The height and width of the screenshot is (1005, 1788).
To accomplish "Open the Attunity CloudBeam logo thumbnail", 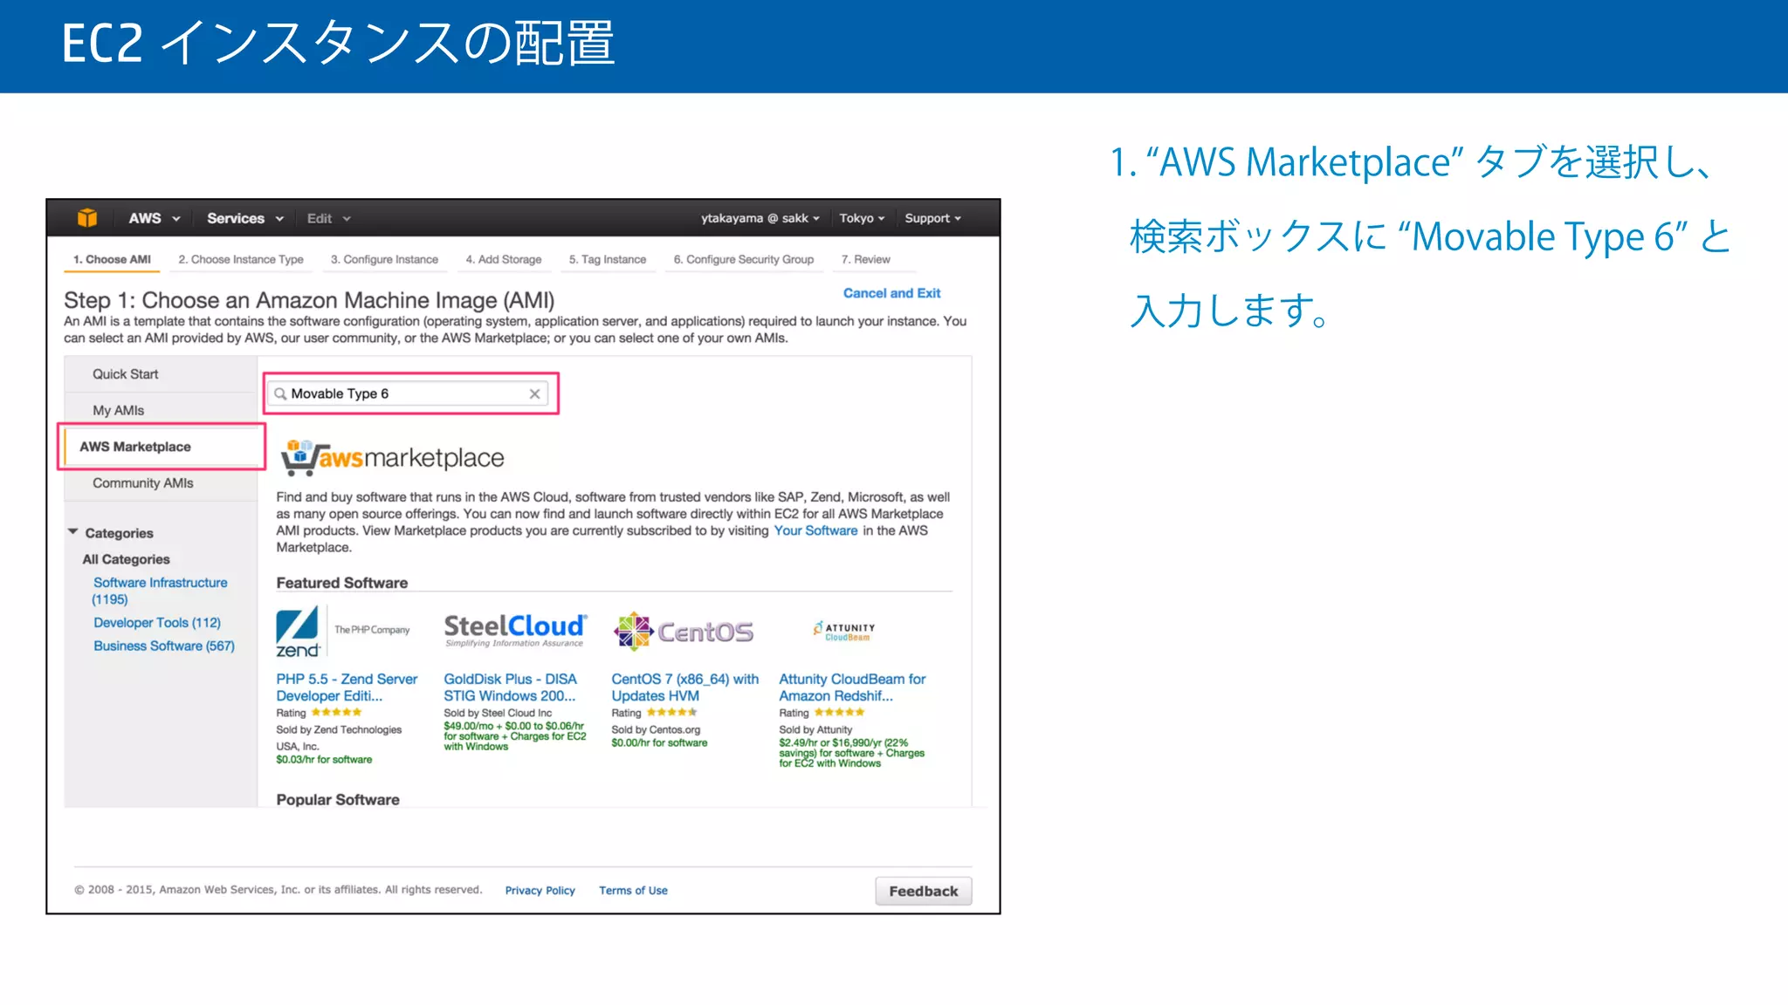I will [x=844, y=631].
